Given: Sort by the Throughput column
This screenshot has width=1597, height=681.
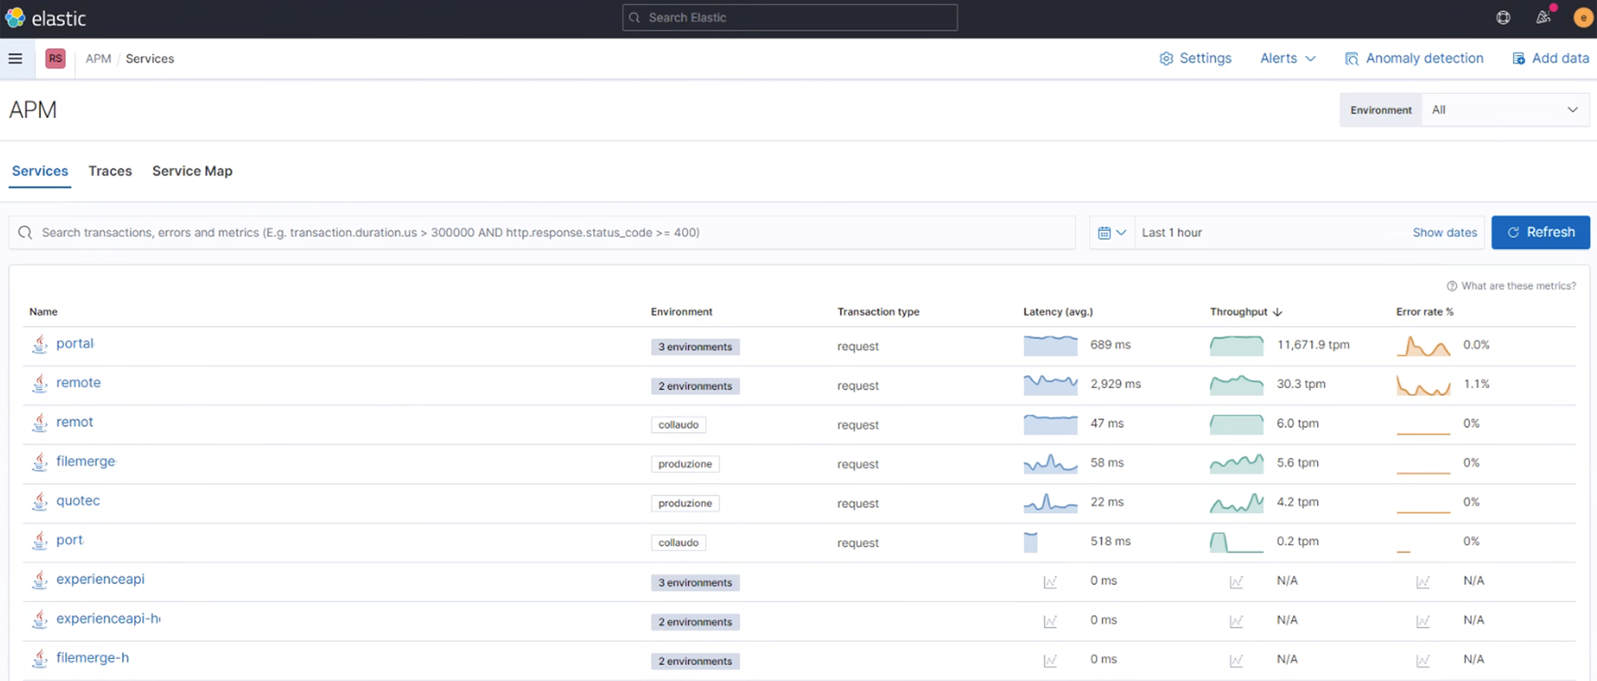Looking at the screenshot, I should click(1246, 312).
